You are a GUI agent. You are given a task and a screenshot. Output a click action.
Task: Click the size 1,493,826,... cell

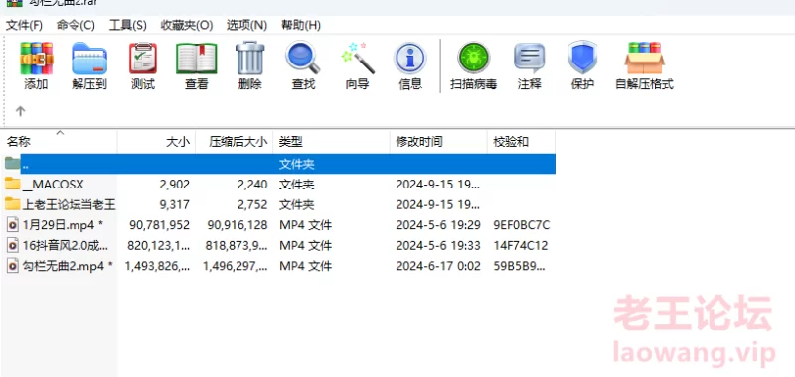(157, 266)
